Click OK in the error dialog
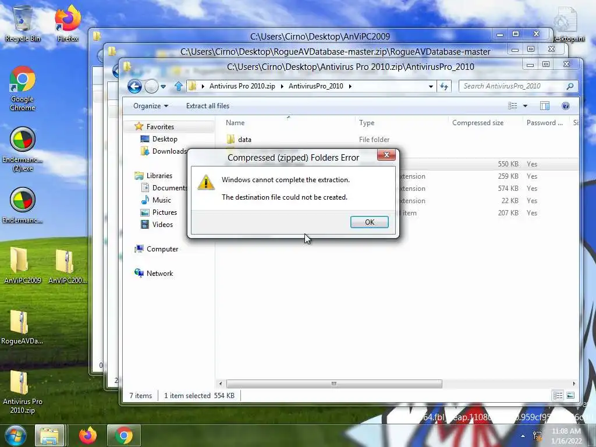This screenshot has height=447, width=596. [370, 222]
